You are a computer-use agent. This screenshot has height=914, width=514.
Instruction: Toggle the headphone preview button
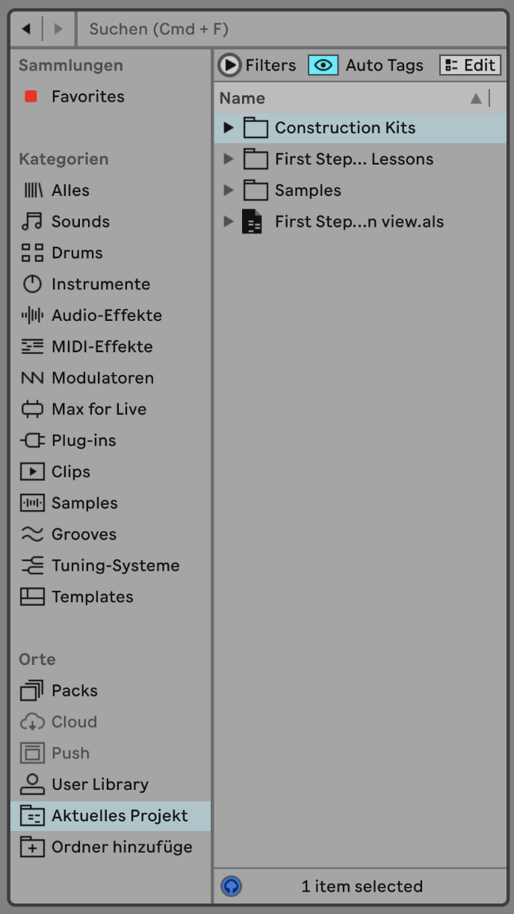click(232, 886)
